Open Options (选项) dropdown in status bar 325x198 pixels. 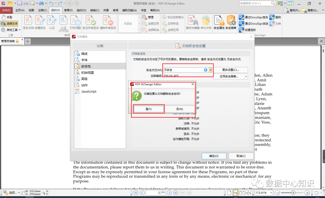coord(11,193)
